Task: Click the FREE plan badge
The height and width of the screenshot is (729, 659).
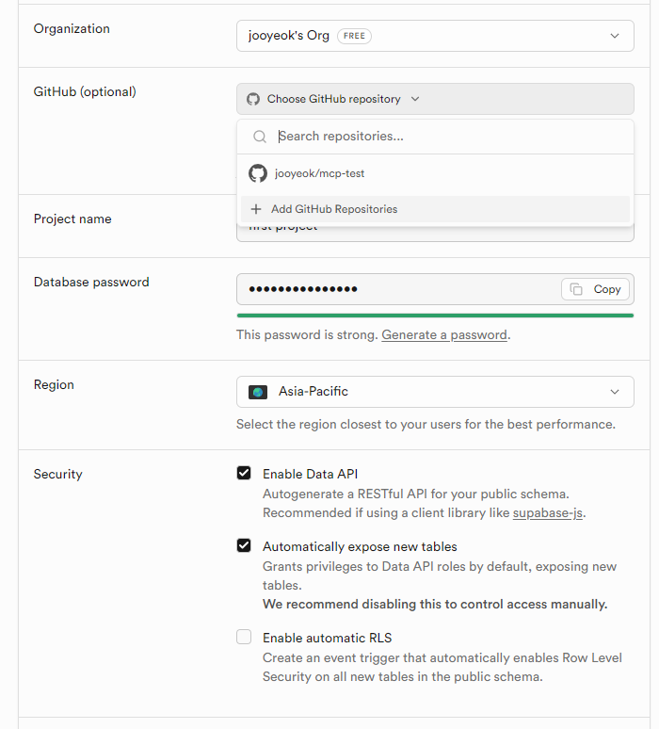Action: pos(354,36)
